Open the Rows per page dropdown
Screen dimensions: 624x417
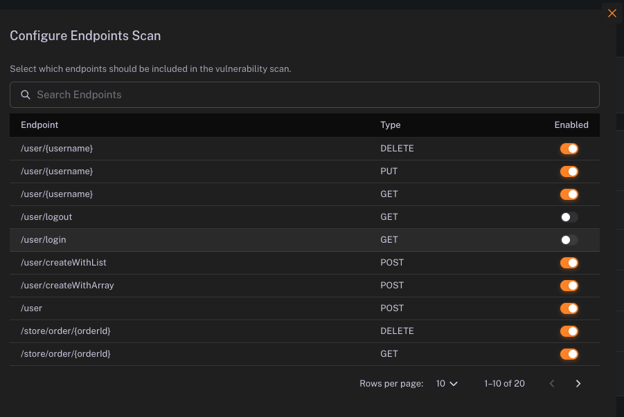[446, 383]
